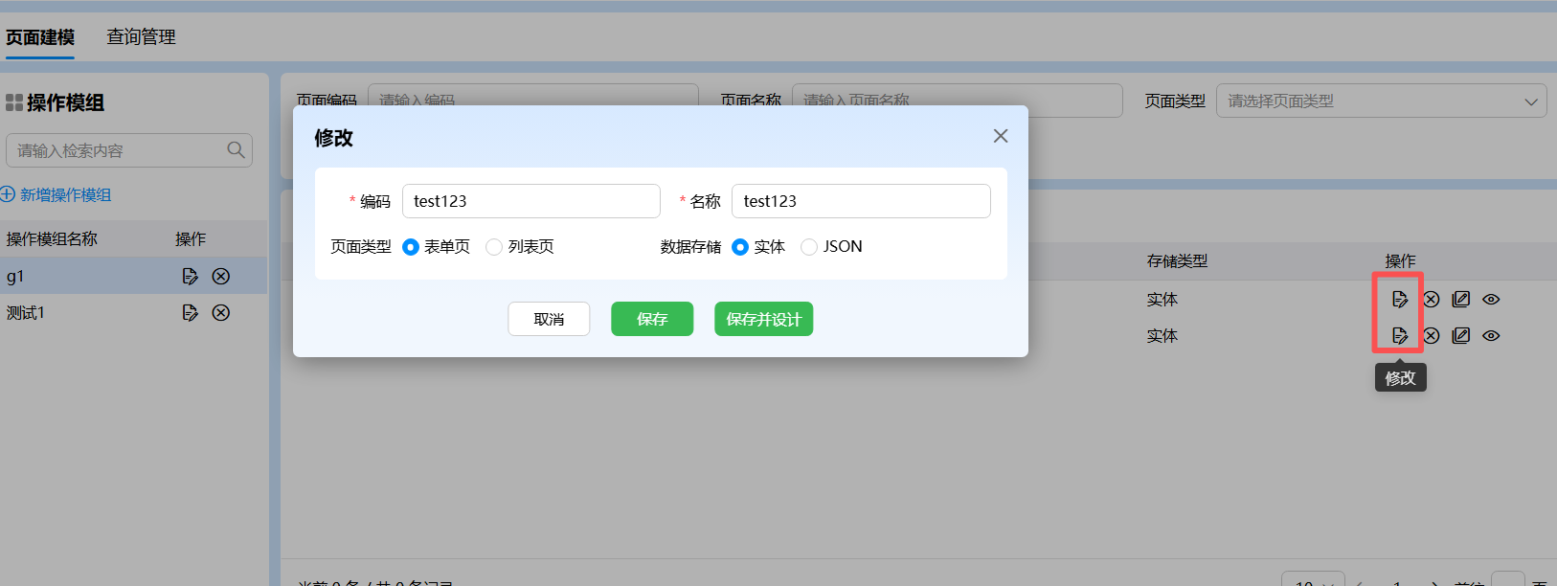The image size is (1557, 586).
Task: Click modify icon in second table row
Action: click(1400, 336)
